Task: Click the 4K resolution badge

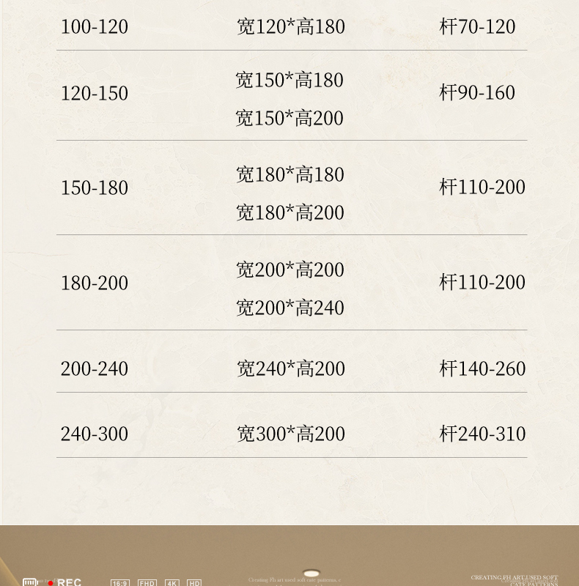Action: (x=172, y=583)
